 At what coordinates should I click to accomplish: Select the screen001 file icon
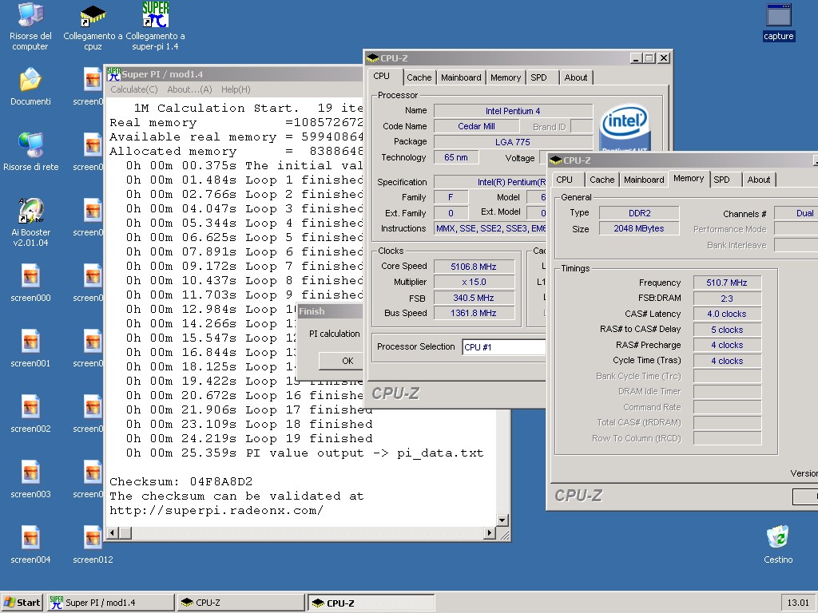(31, 349)
